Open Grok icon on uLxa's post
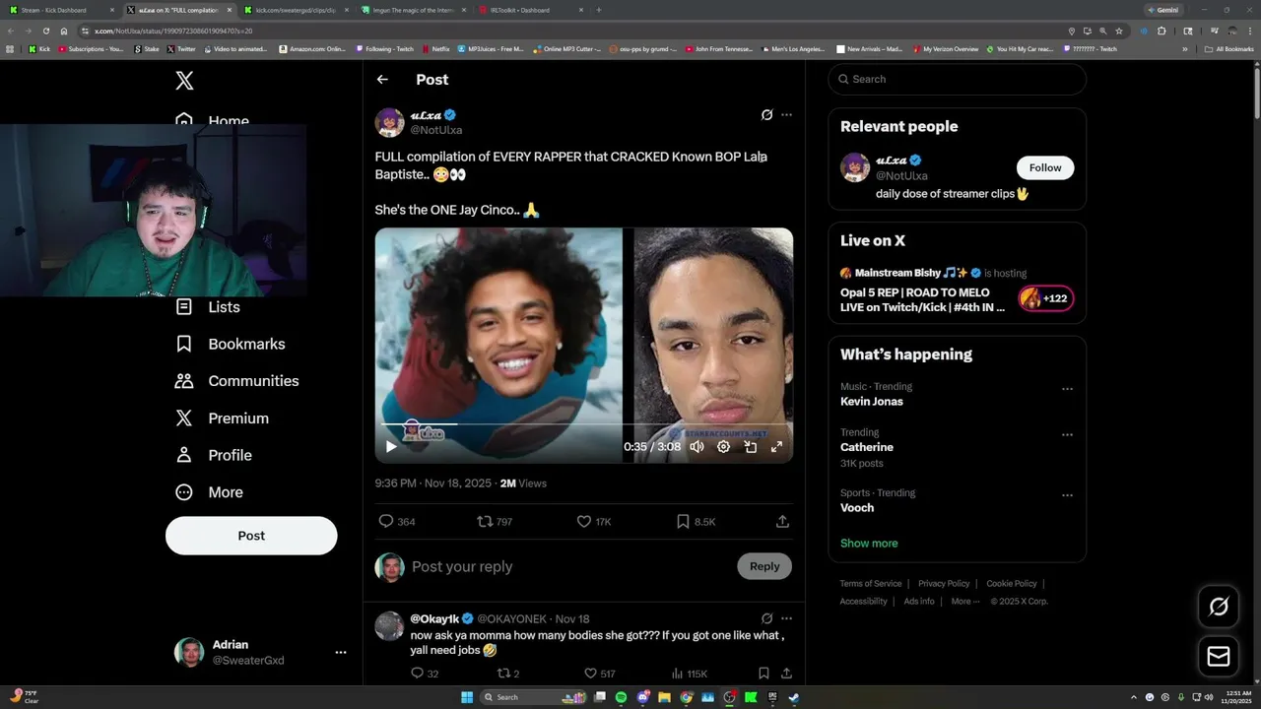 click(x=766, y=115)
